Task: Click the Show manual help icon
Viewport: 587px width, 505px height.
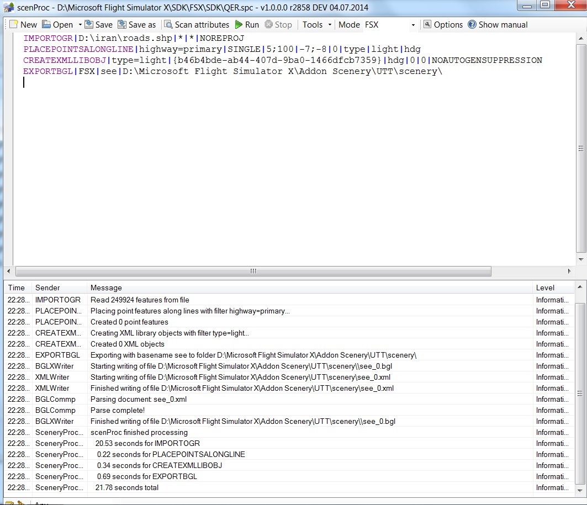Action: click(472, 24)
